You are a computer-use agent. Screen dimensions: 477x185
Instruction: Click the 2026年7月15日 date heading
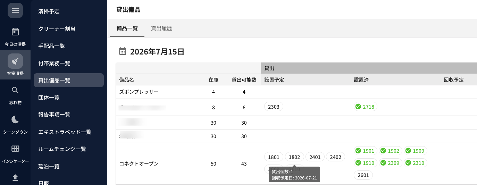(x=157, y=52)
